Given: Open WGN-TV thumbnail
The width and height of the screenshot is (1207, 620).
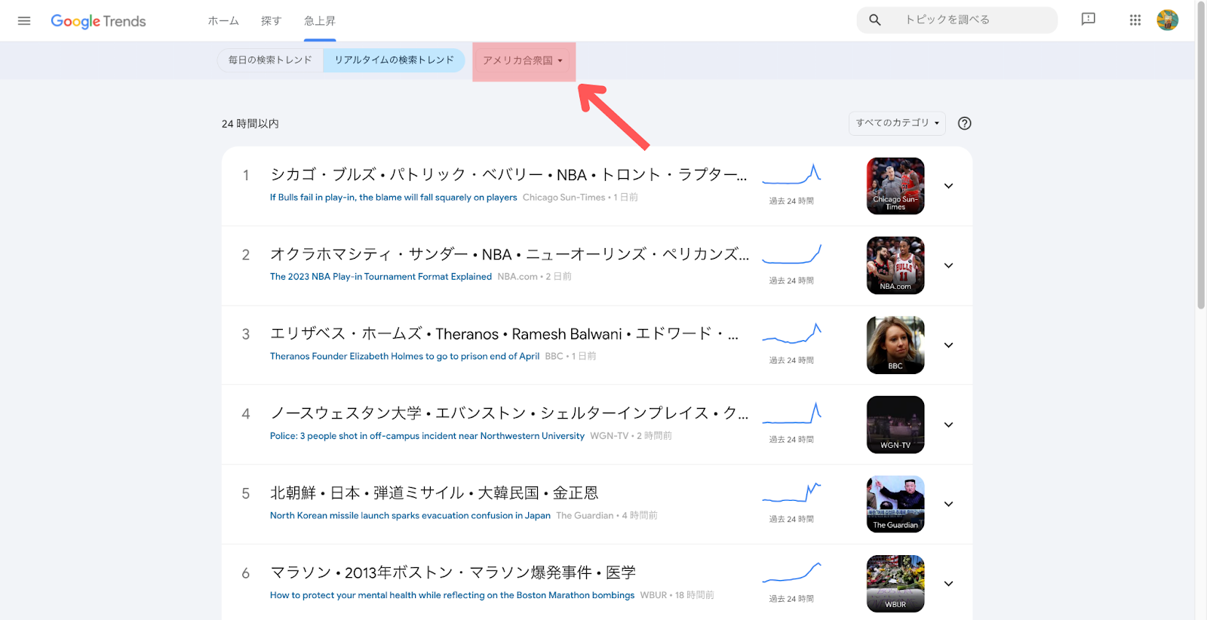Looking at the screenshot, I should (x=895, y=425).
